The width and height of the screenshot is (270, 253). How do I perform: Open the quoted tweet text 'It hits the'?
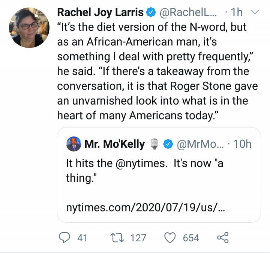pos(89,163)
